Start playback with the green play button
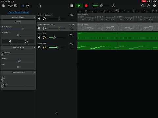158x118 pixels. coord(79,6)
